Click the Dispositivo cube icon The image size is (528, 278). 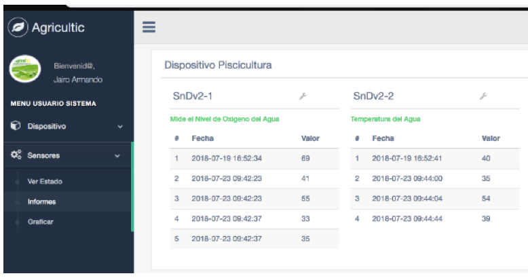pos(16,125)
